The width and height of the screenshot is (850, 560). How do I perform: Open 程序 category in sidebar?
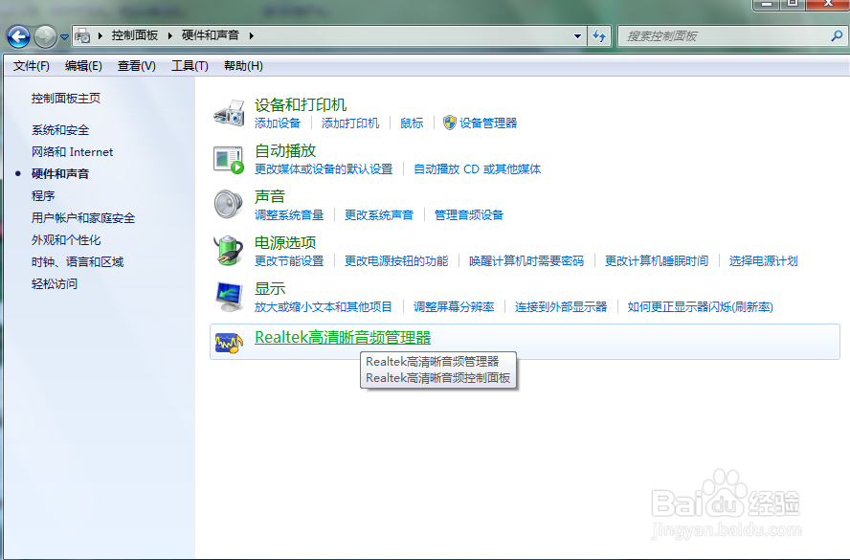pyautogui.click(x=43, y=195)
